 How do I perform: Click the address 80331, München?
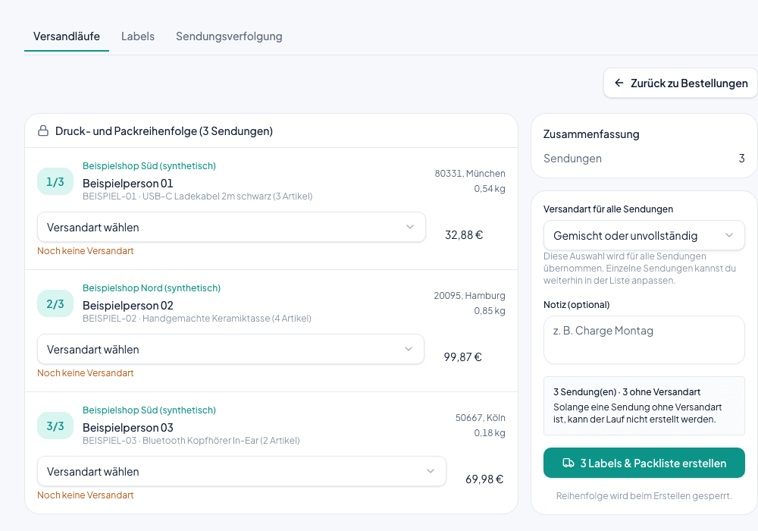click(x=470, y=174)
